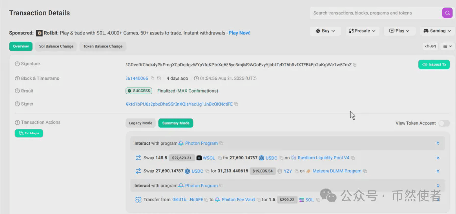Copy the Meteora DLMM Program address

click(365, 171)
